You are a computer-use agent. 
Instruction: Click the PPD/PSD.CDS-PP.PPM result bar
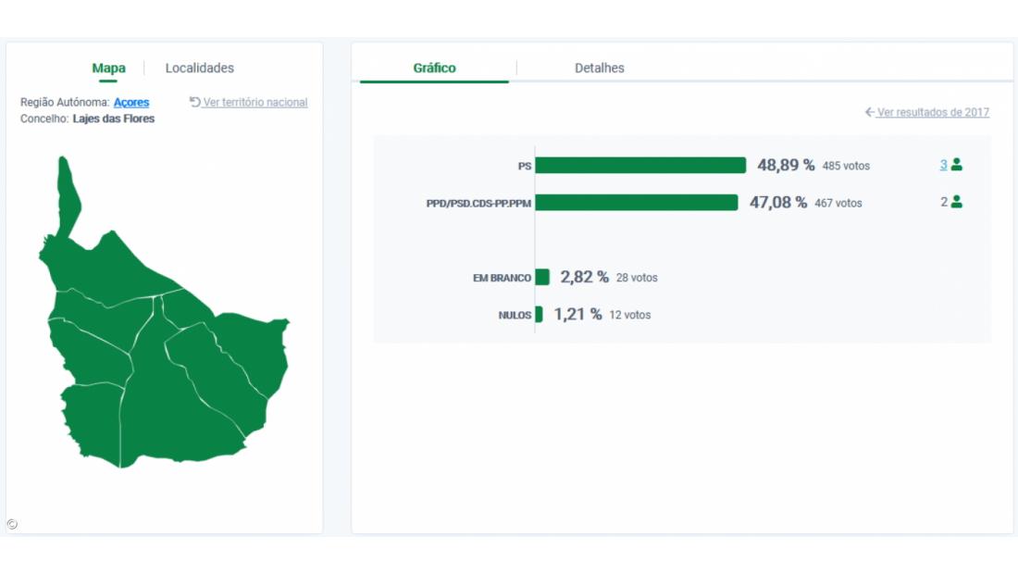pos(636,202)
